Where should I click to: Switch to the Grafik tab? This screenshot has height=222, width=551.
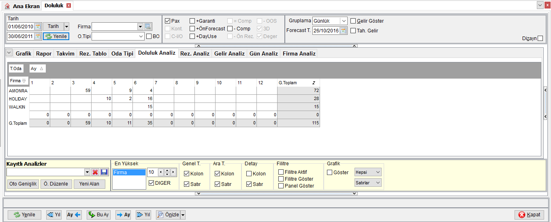tap(23, 53)
